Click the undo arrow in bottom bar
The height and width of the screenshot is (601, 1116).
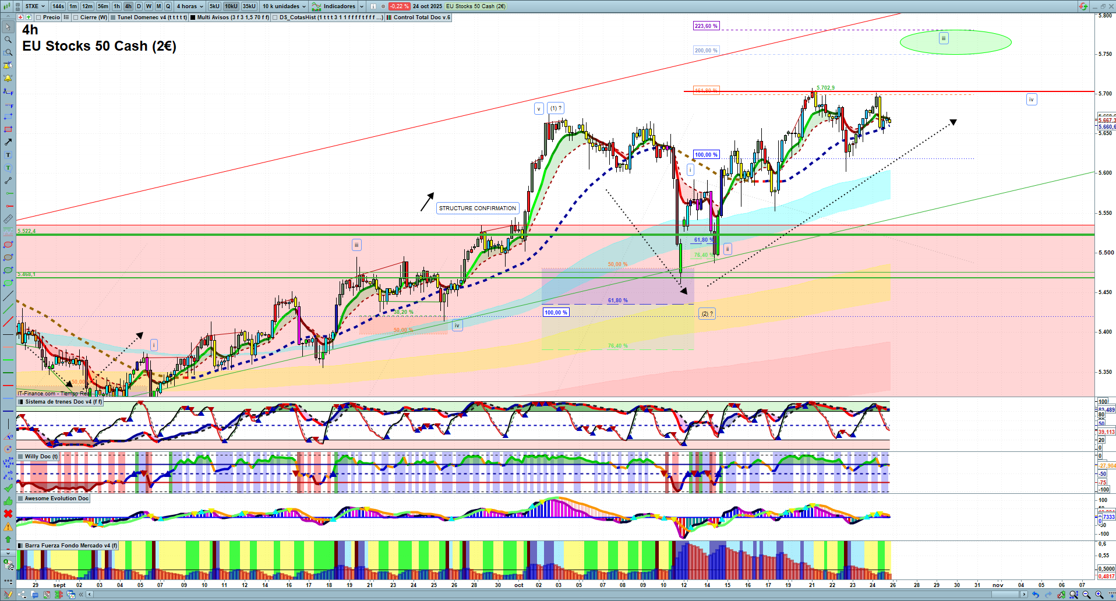(1036, 595)
